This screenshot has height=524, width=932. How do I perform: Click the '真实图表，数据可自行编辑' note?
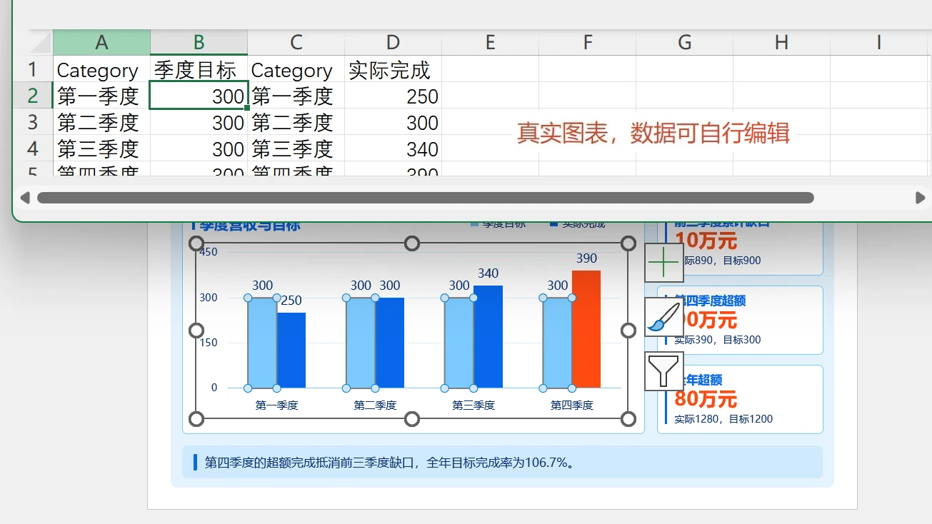[653, 133]
